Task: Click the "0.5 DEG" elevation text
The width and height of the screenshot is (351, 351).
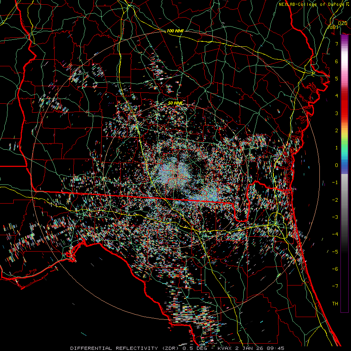Action: pyautogui.click(x=195, y=348)
